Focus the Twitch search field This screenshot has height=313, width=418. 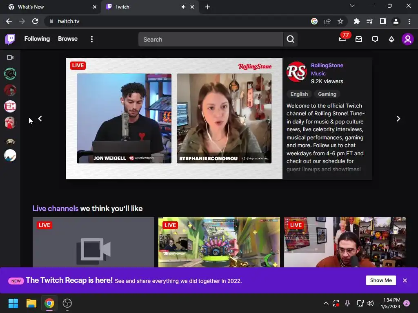[211, 40]
